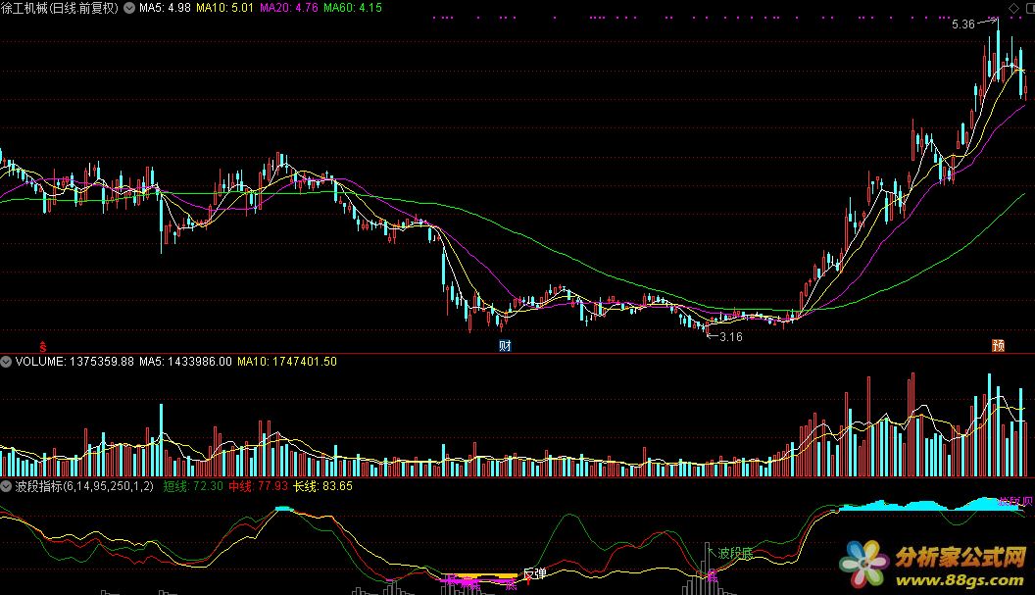Select the red 中线: 77.93 value
The width and height of the screenshot is (1035, 595).
pyautogui.click(x=258, y=486)
